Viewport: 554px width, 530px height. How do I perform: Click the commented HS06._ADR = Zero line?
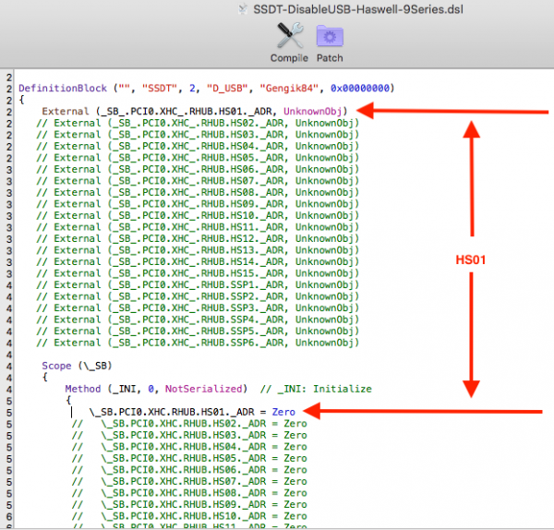coord(189,470)
